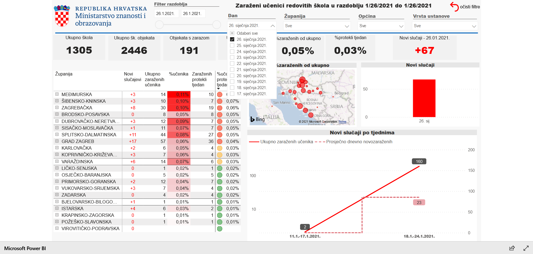Uncheck the 26. siječnja 2021. checkbox
The height and width of the screenshot is (254, 533).
coord(232,39)
